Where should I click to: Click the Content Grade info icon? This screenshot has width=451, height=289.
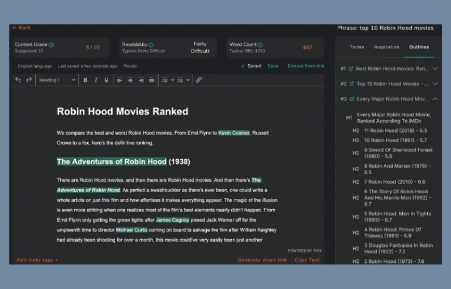coord(52,45)
